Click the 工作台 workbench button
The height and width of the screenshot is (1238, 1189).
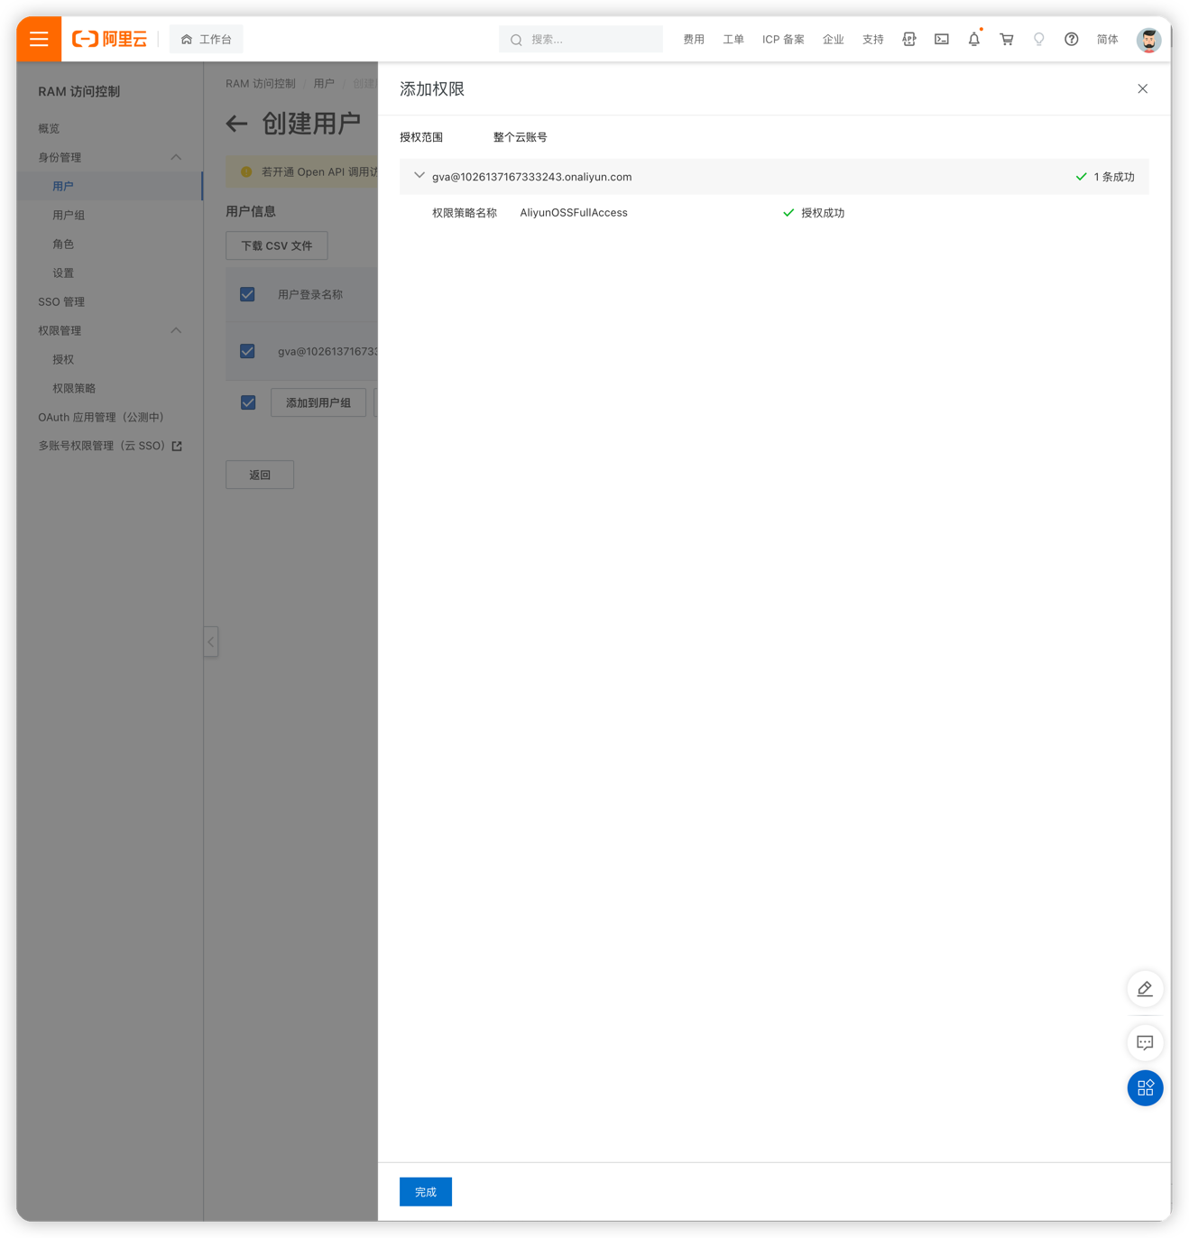tap(207, 40)
